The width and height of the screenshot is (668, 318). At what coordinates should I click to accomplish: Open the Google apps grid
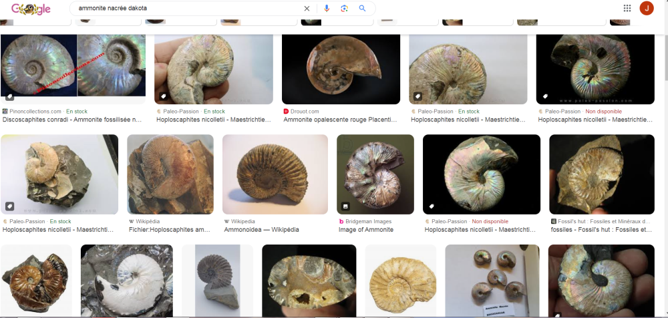pos(627,9)
